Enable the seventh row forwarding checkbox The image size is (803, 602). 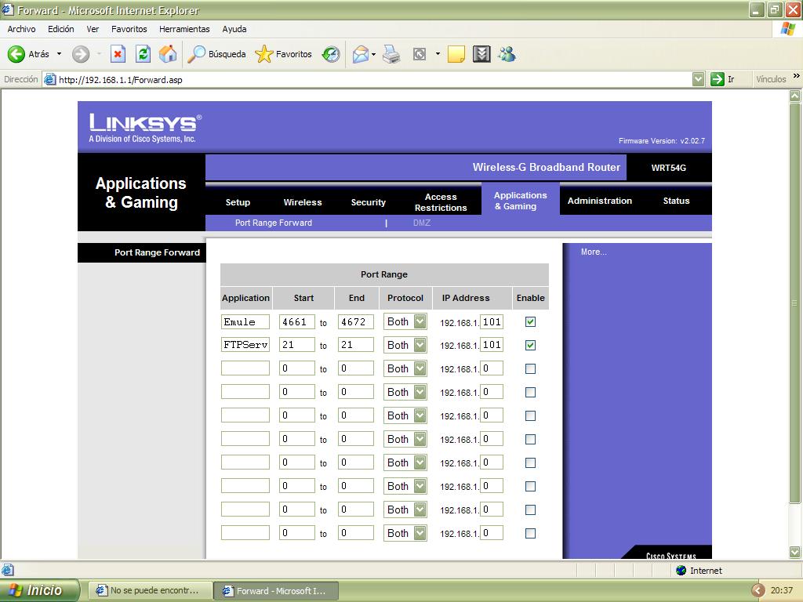[x=531, y=462]
